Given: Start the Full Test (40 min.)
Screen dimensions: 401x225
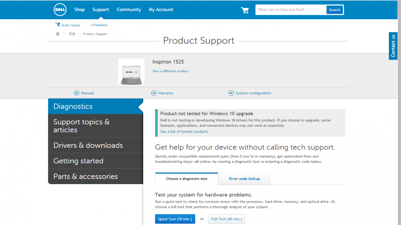Looking at the screenshot, I should 226,219.
